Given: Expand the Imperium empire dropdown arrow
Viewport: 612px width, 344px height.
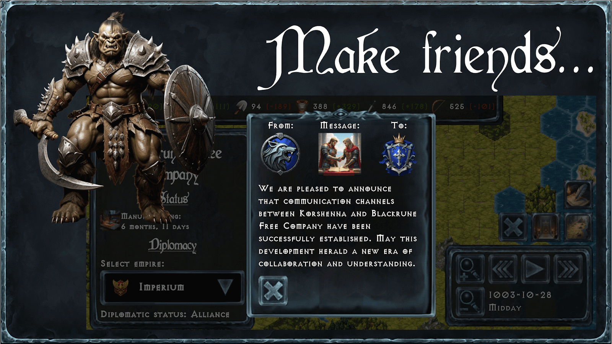Looking at the screenshot, I should coord(225,287).
